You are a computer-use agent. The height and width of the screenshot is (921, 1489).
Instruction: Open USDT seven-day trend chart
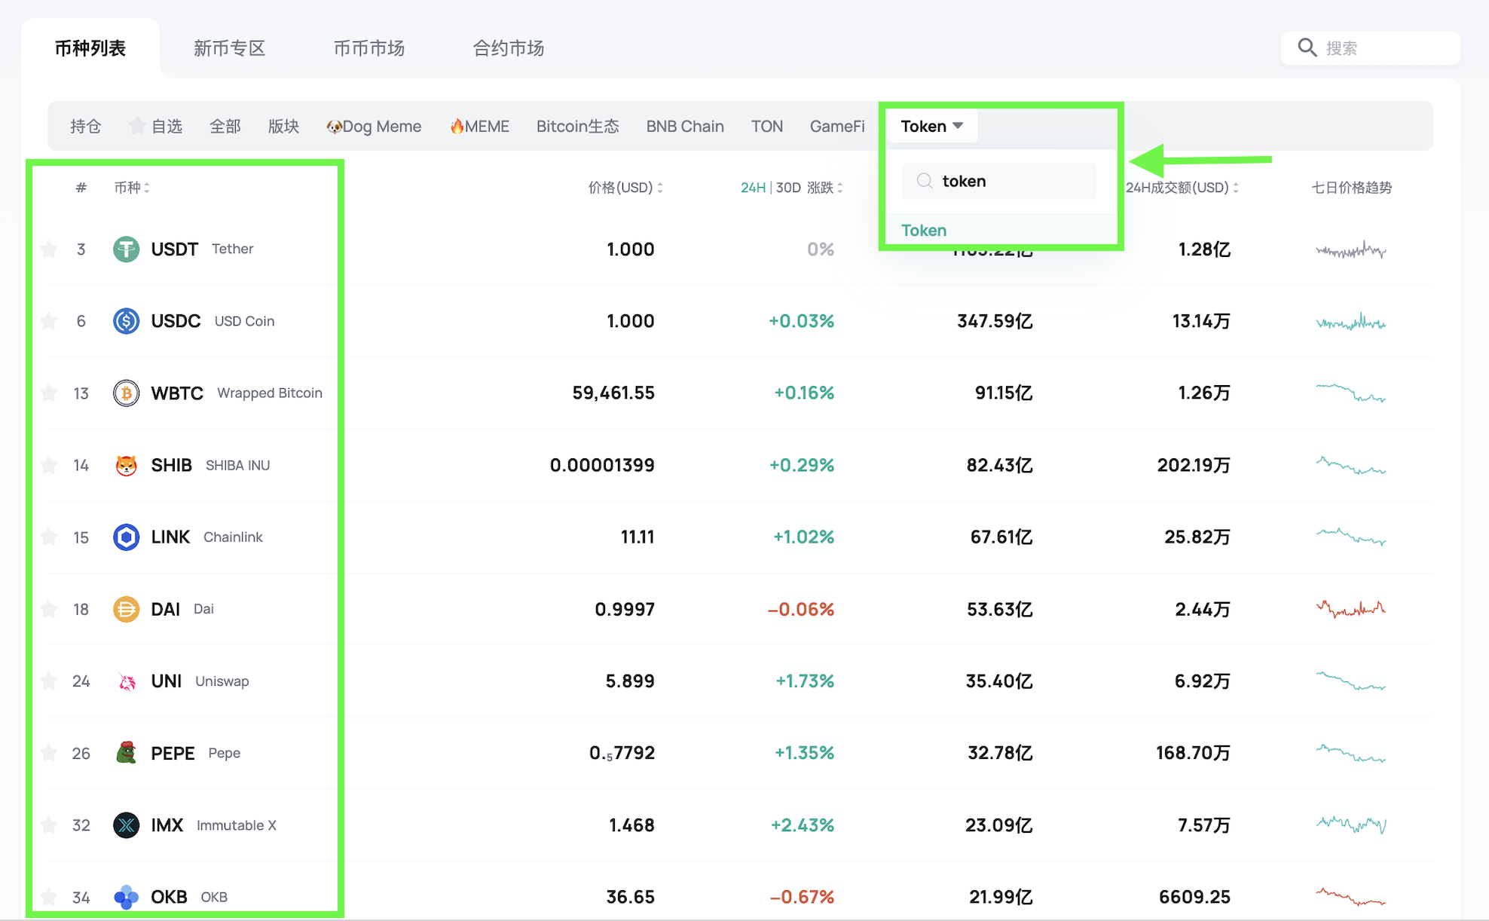1351,249
